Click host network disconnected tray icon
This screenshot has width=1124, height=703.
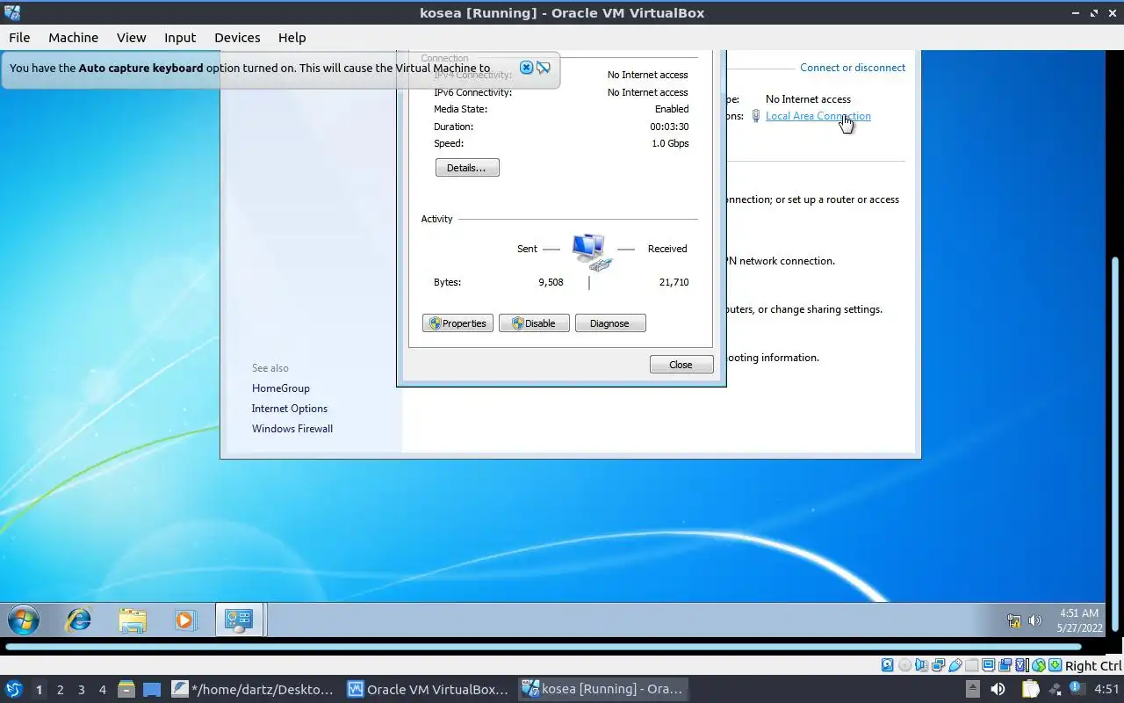(x=1055, y=689)
